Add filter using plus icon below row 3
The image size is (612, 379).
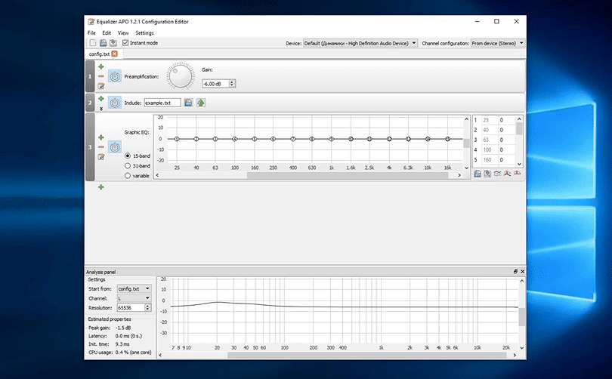click(x=100, y=186)
